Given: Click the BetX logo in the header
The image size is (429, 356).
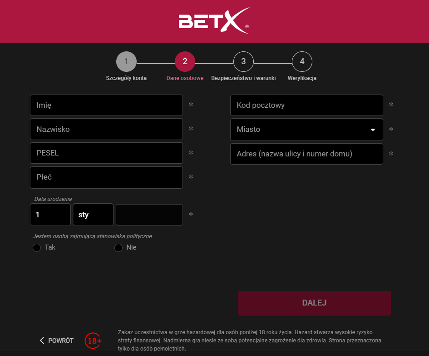Looking at the screenshot, I should coord(214,21).
